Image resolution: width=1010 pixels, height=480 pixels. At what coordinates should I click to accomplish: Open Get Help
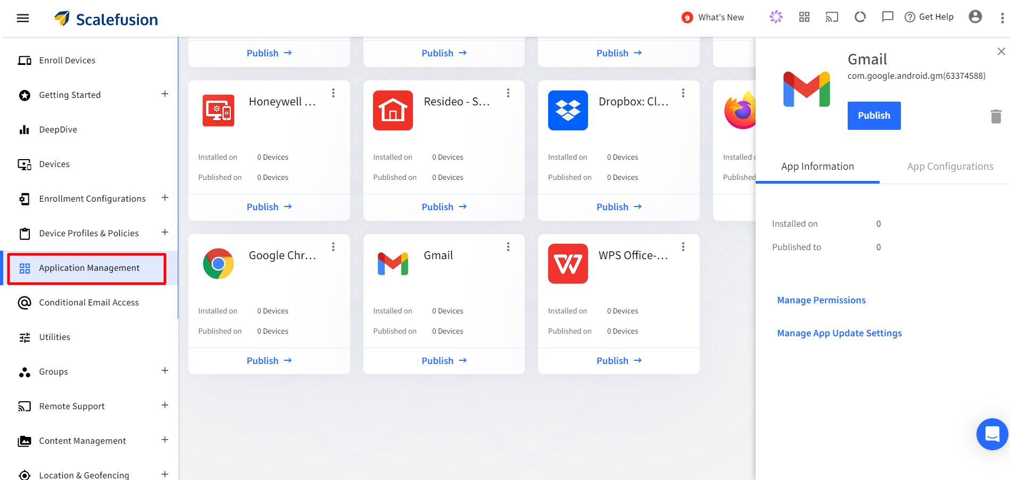click(929, 17)
